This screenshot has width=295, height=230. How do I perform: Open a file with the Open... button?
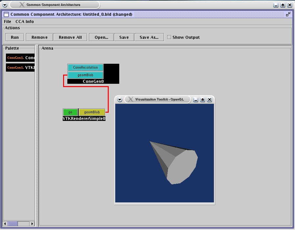coord(101,37)
